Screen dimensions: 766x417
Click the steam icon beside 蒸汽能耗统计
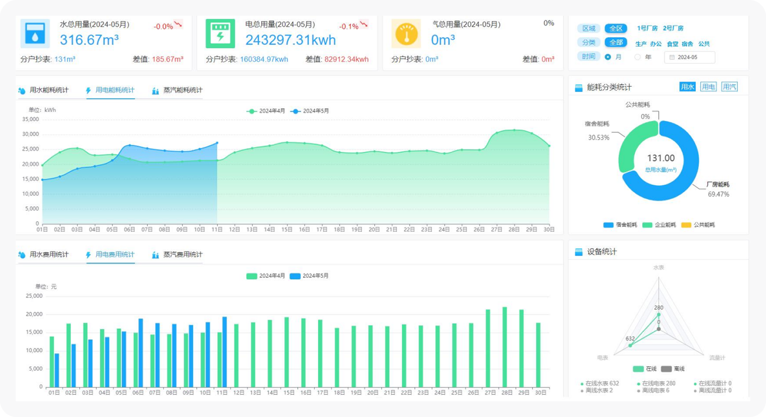click(x=155, y=91)
